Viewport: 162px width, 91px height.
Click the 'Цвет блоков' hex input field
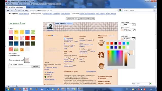[x=127, y=30]
